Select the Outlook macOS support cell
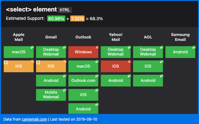The width and height of the screenshot is (199, 124). [83, 66]
